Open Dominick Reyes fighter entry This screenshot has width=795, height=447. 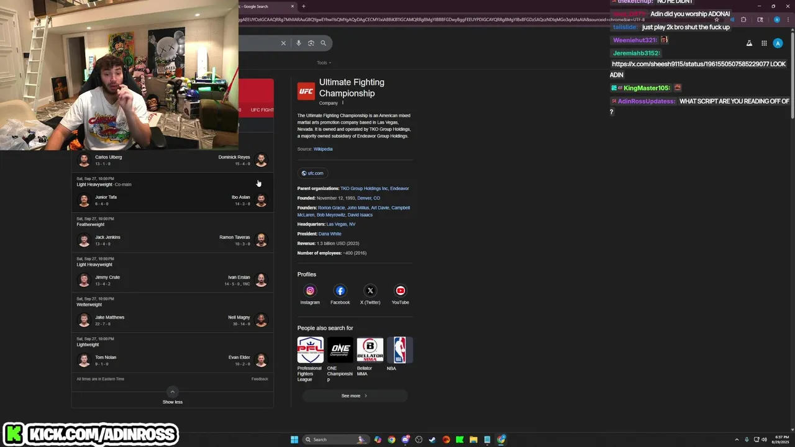tap(243, 160)
